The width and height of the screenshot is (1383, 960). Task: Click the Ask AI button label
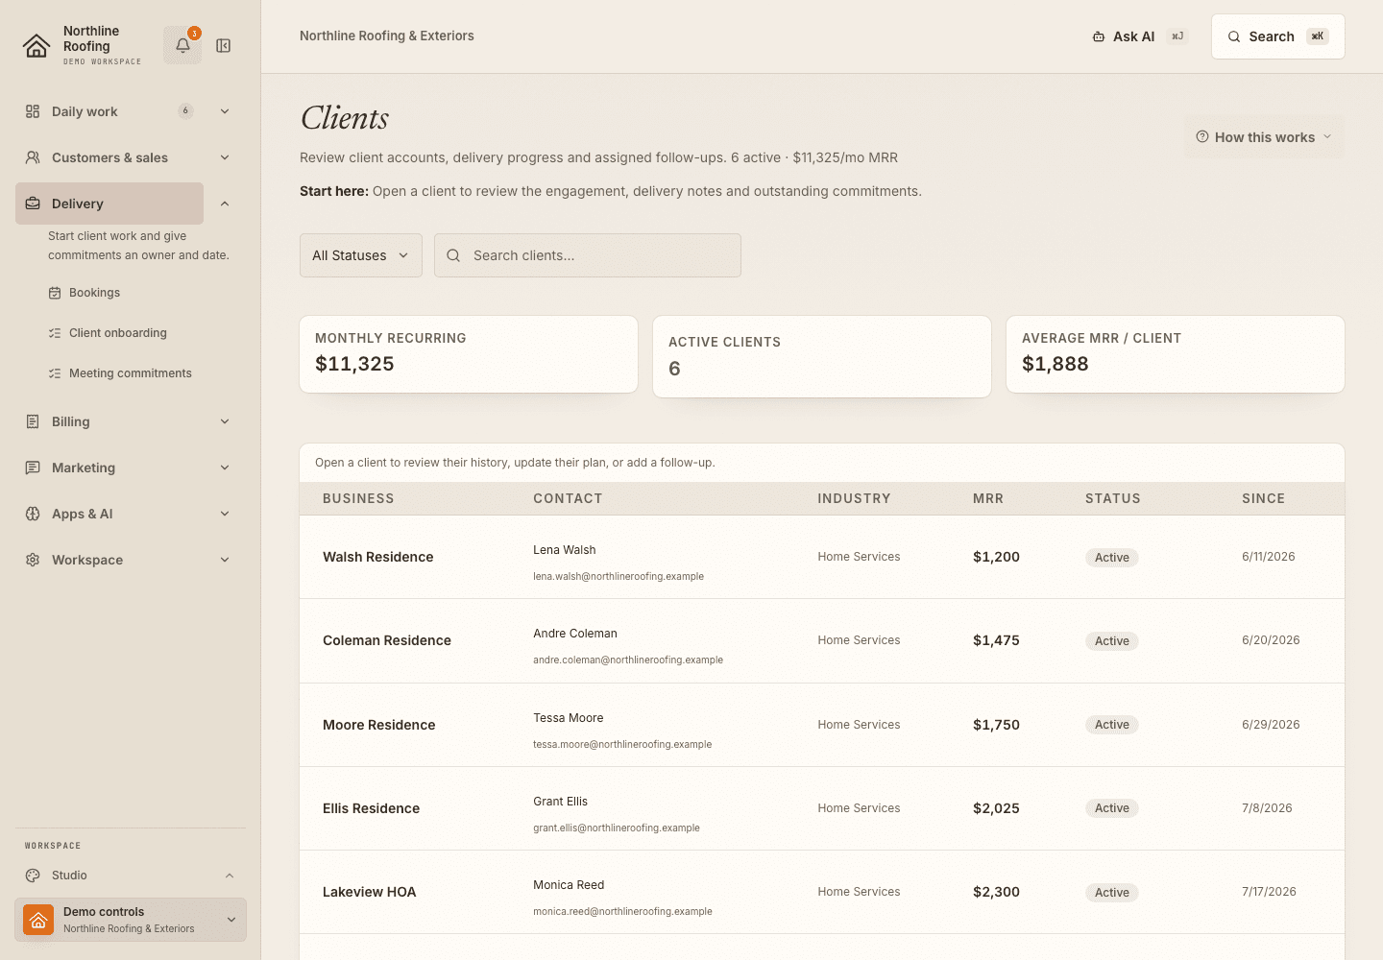coord(1133,36)
